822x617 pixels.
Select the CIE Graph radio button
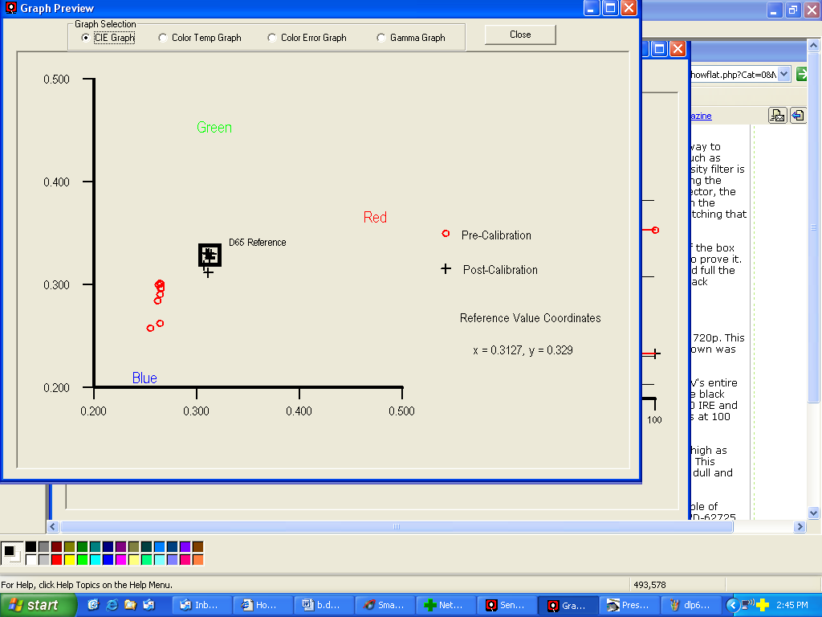[86, 38]
